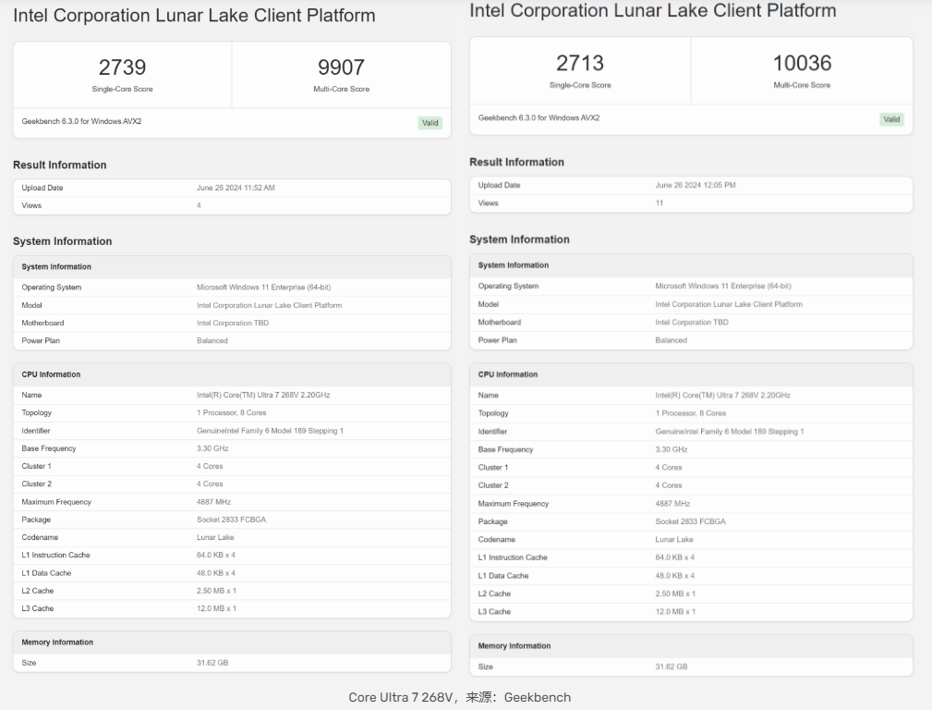
Task: Click the Multi-Core Score label under 10036
Action: [x=802, y=85]
